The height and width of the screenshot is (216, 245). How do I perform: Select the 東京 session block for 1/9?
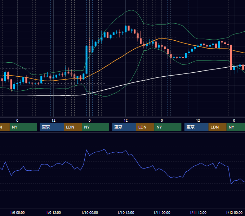[x=52, y=127]
